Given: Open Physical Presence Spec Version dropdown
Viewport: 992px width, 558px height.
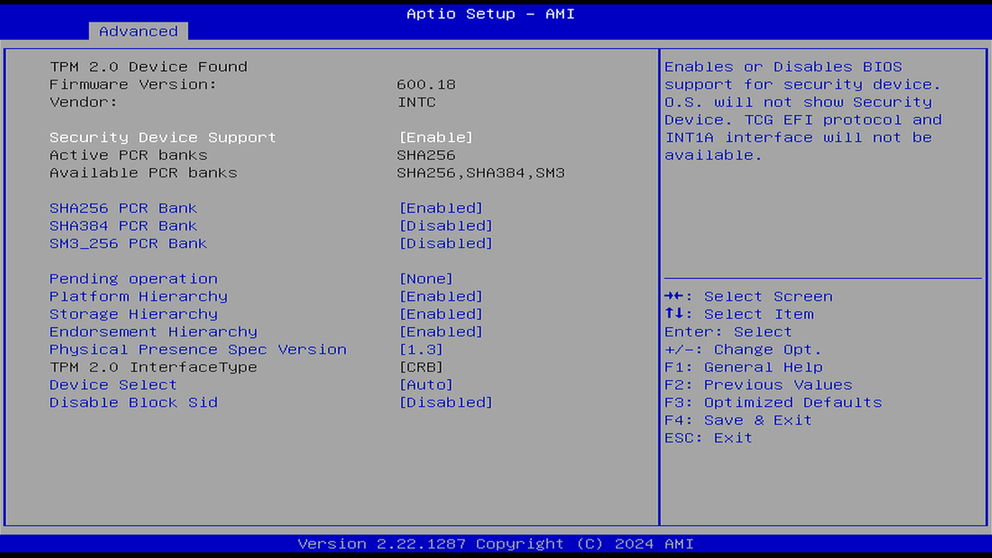Looking at the screenshot, I should 421,350.
